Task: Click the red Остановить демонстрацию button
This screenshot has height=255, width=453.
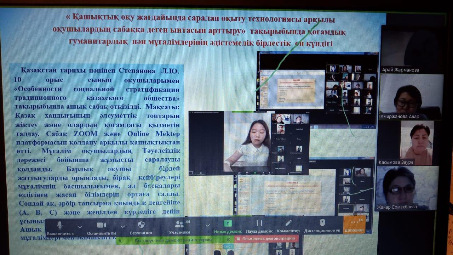Action: (266, 239)
